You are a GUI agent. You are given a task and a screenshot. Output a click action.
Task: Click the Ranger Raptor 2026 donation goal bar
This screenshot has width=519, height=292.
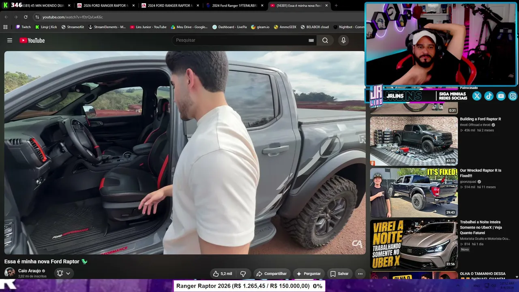click(x=249, y=286)
